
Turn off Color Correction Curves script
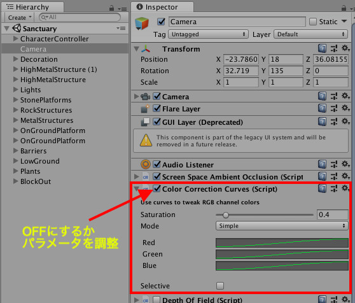(x=157, y=188)
